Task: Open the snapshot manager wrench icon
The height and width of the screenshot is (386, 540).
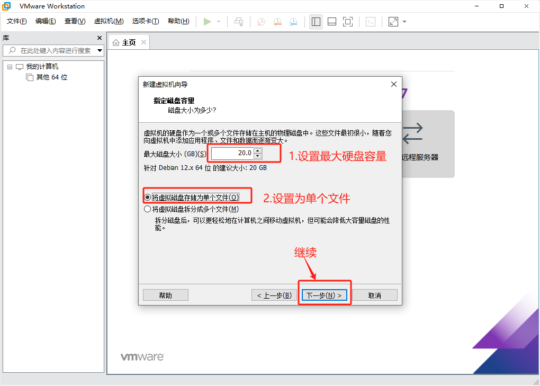Action: [x=293, y=22]
